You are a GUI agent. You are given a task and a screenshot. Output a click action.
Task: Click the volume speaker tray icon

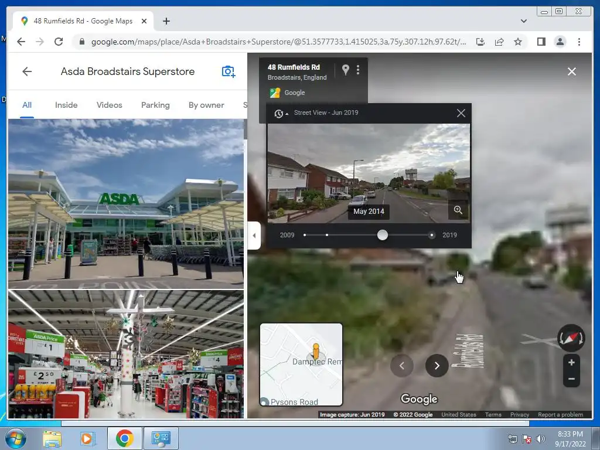[541, 439]
